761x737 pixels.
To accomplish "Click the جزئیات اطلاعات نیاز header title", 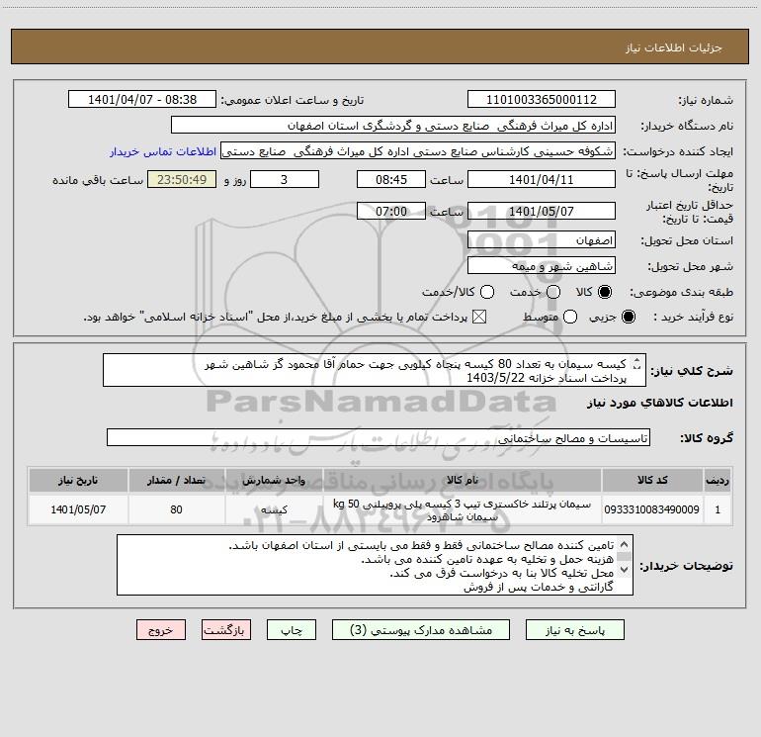I will click(674, 47).
